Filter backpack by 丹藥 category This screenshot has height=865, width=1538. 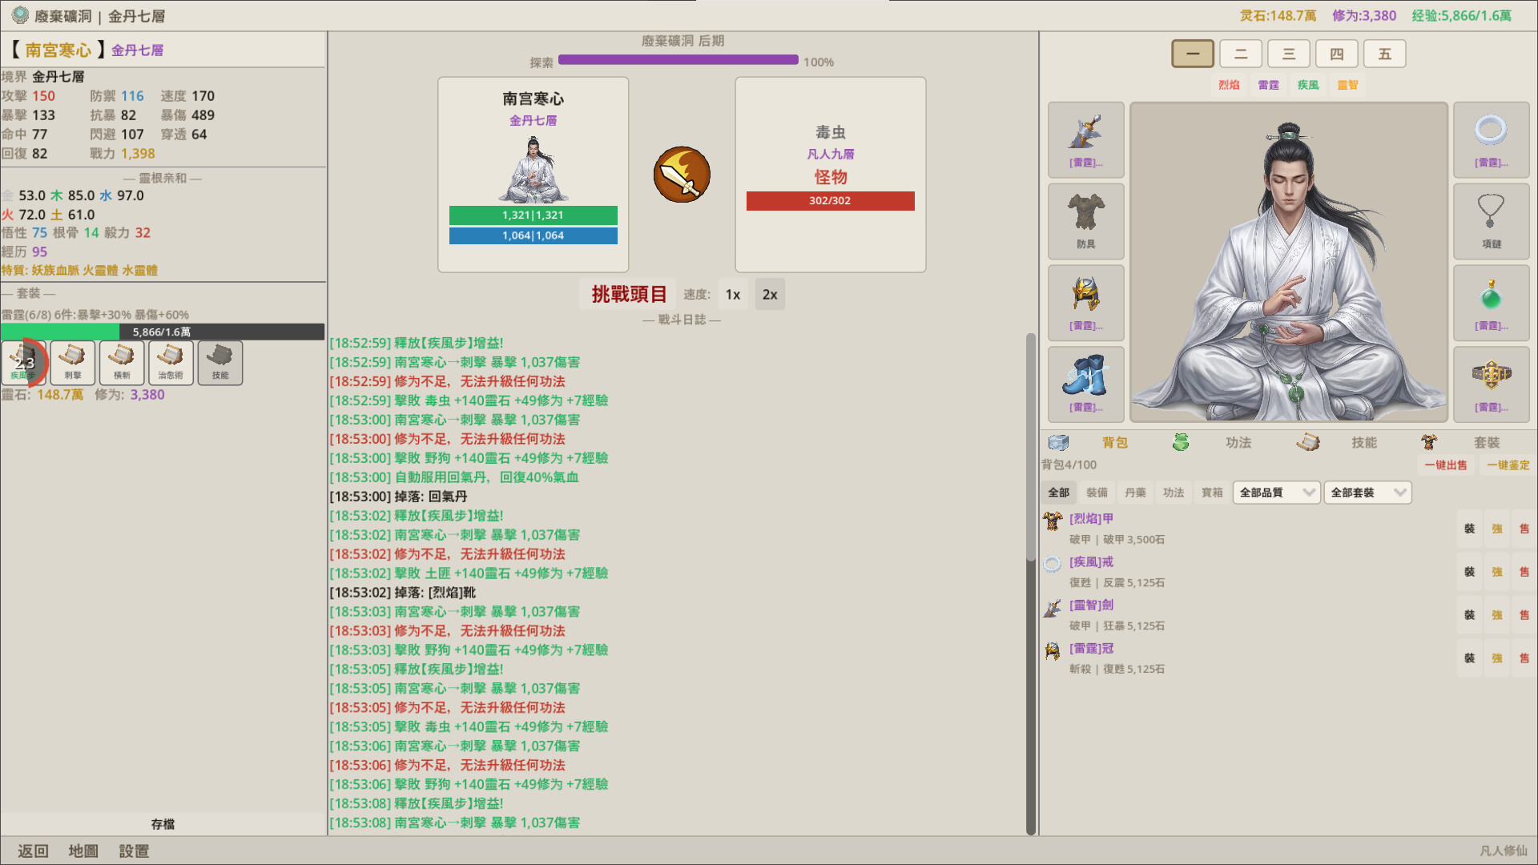click(1134, 493)
